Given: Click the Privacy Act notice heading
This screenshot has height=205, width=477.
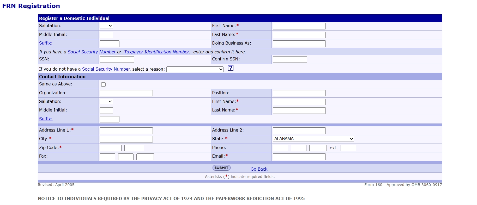Looking at the screenshot, I should point(171,198).
